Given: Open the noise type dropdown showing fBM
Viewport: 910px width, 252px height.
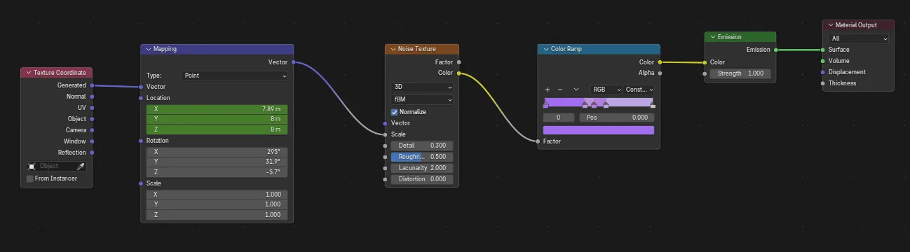Looking at the screenshot, I should [x=422, y=100].
